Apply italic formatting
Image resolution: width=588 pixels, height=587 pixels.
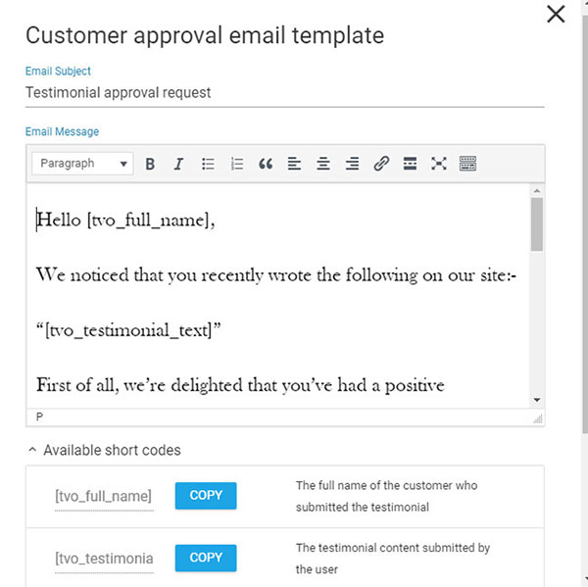coord(178,165)
